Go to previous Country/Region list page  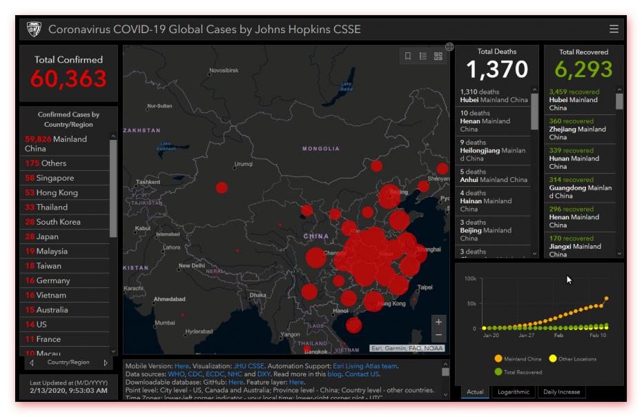[x=32, y=363]
